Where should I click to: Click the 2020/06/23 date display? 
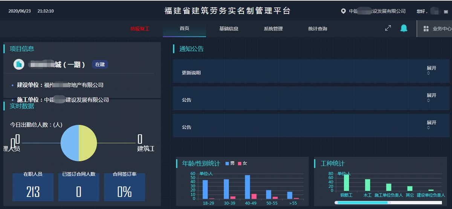(x=19, y=11)
